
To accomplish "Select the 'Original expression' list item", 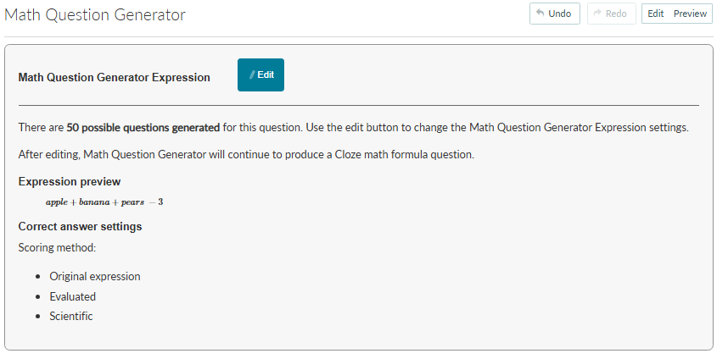I will pos(95,276).
